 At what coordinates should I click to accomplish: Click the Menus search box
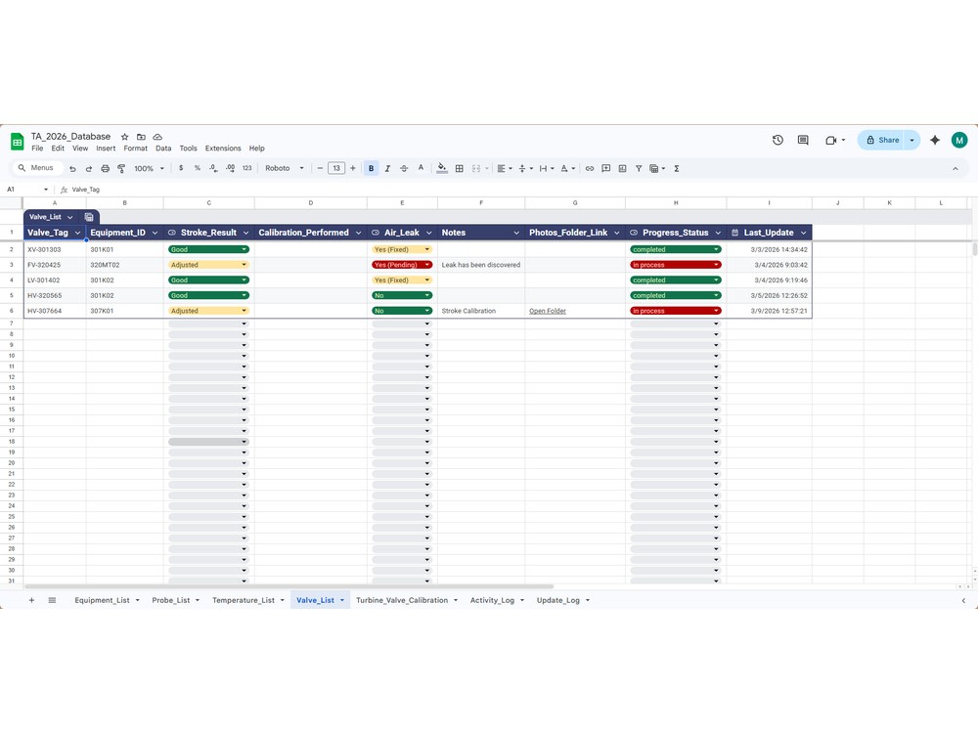(x=37, y=168)
